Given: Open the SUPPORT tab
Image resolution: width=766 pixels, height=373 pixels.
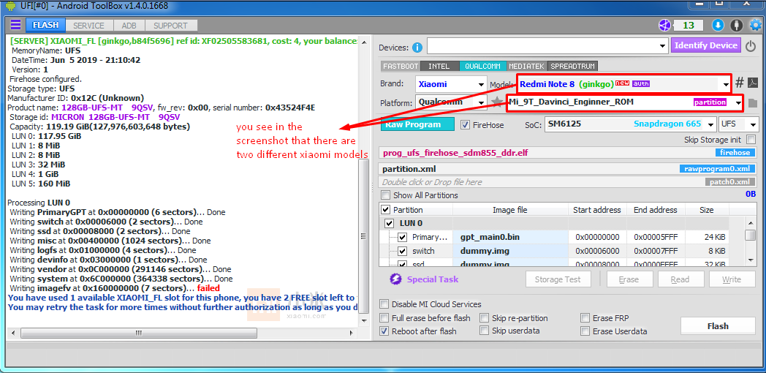Looking at the screenshot, I should point(170,26).
